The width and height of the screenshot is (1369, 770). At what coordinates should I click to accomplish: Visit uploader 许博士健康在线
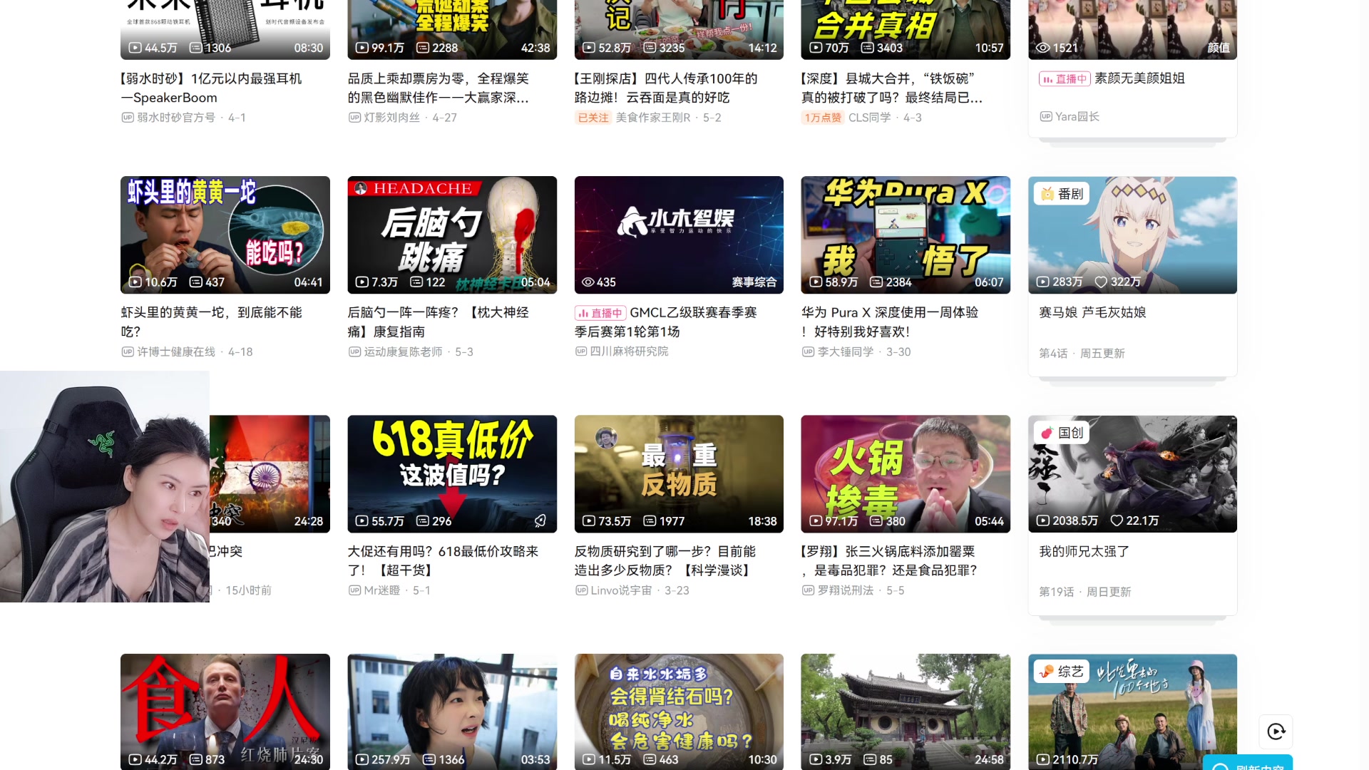point(176,351)
